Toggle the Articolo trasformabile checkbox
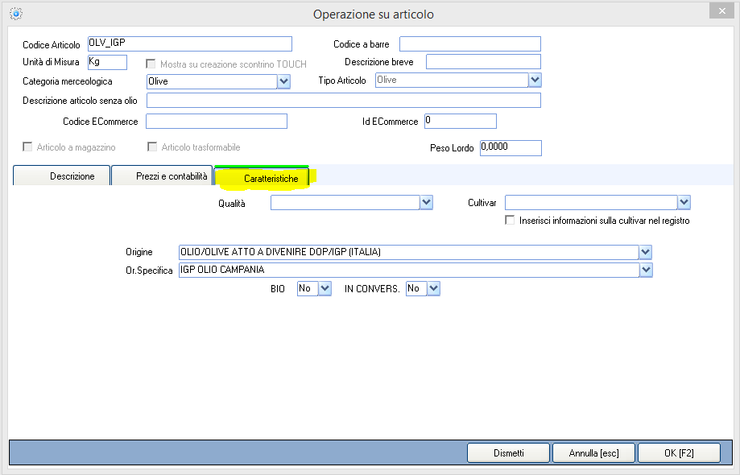The height and width of the screenshot is (475, 740). (152, 147)
